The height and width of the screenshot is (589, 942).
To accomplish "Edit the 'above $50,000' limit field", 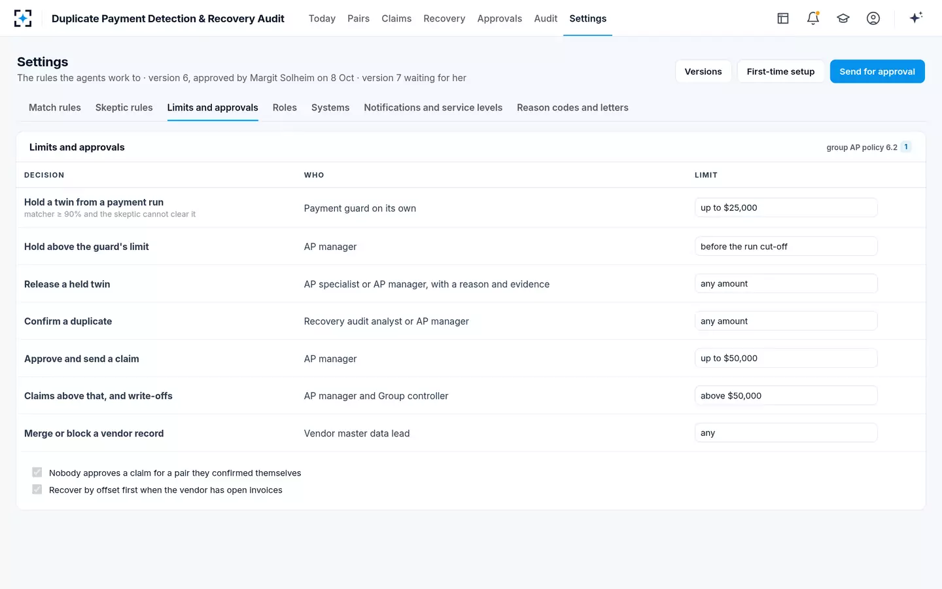I will point(786,395).
